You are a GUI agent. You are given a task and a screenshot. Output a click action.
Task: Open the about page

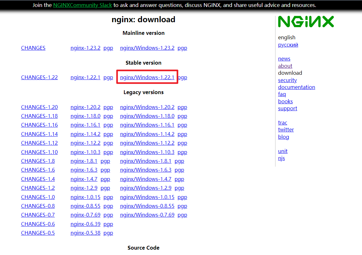point(285,66)
